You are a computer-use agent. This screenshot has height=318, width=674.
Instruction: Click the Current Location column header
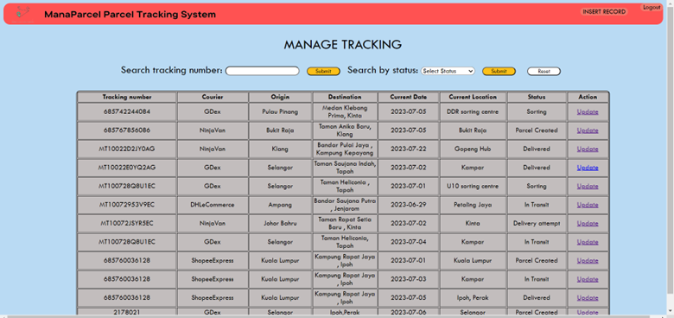pyautogui.click(x=473, y=97)
